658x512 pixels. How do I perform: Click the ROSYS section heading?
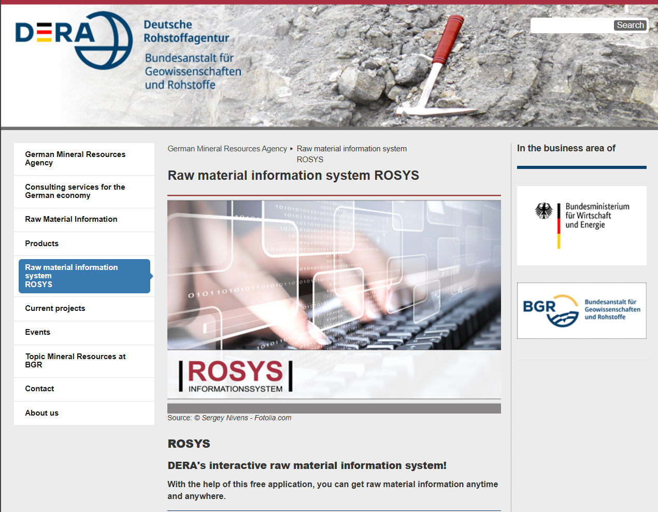189,444
